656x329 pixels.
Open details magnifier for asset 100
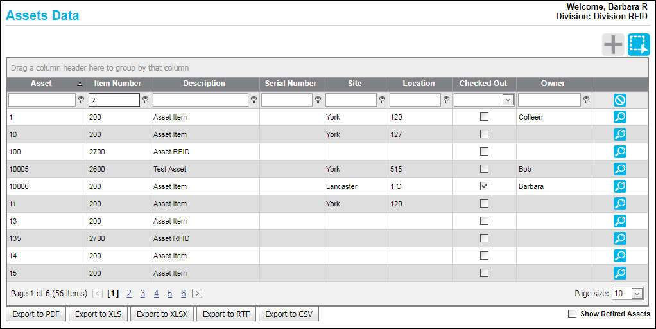pos(619,152)
